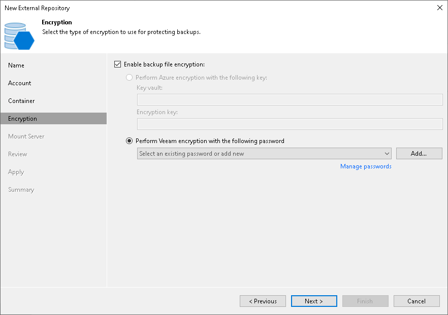Click Next to continue the wizard
The width and height of the screenshot is (448, 315).
[314, 301]
